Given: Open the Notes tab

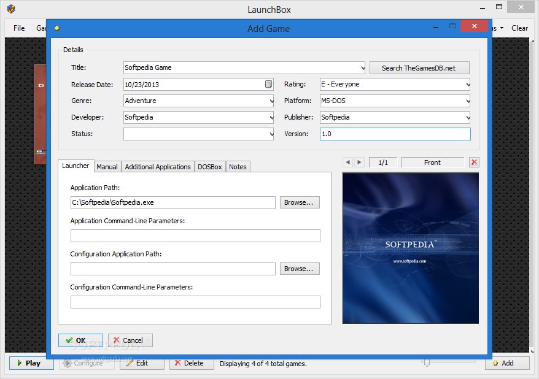Looking at the screenshot, I should pos(238,166).
